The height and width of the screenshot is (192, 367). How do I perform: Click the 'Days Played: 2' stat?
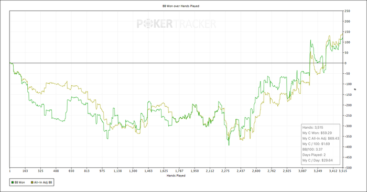(x=314, y=155)
